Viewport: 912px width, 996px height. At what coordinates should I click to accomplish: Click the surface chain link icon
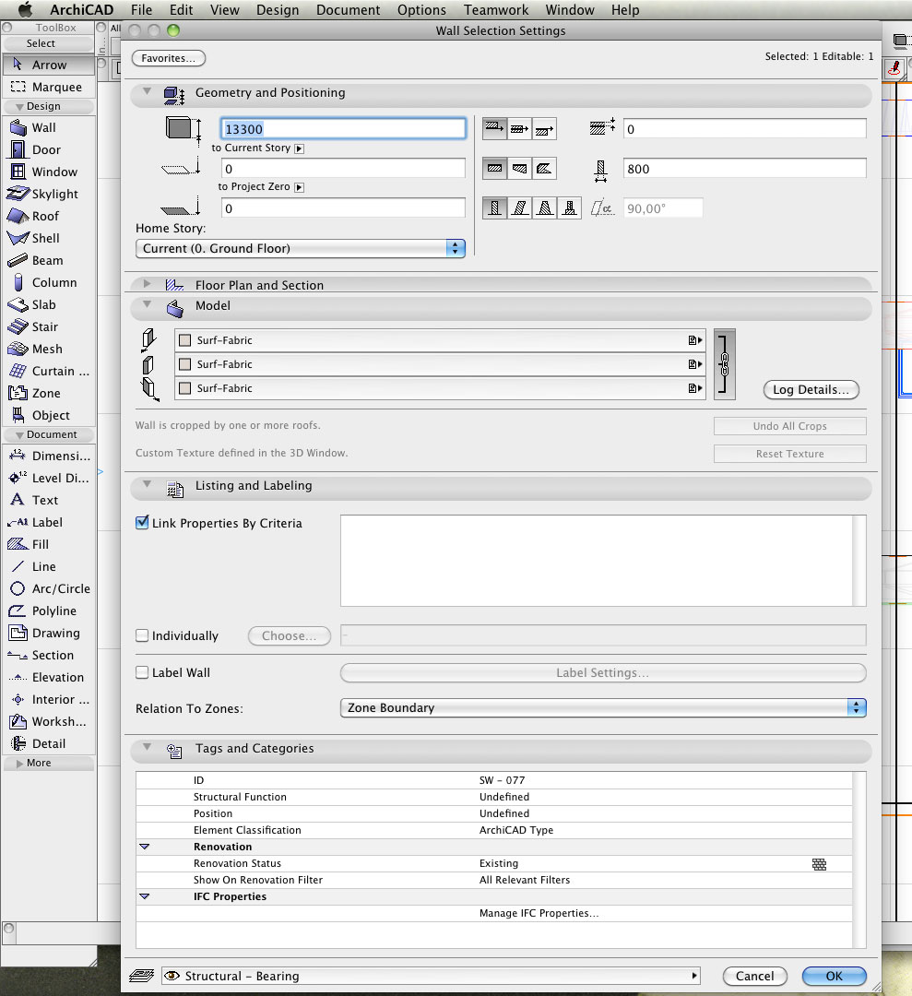[724, 364]
